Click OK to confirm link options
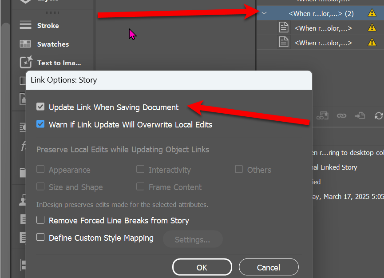This screenshot has width=384, height=278. [x=202, y=267]
